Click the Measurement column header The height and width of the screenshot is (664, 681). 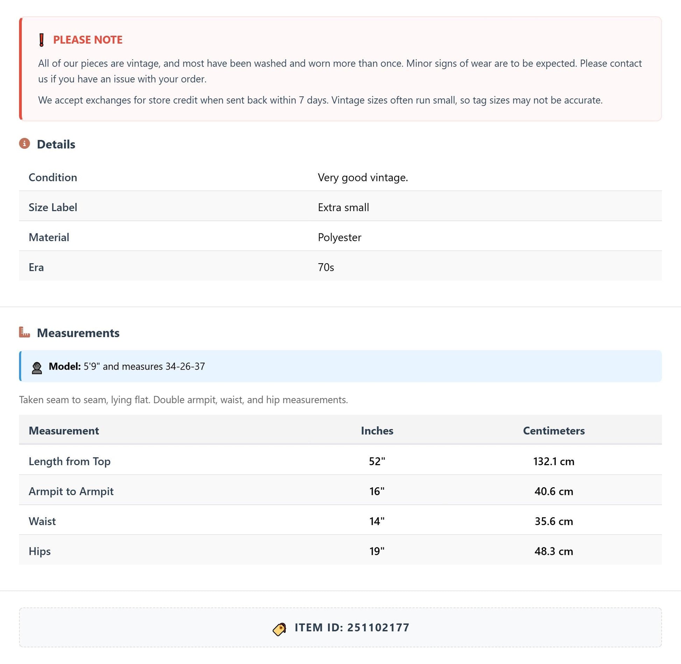[64, 431]
